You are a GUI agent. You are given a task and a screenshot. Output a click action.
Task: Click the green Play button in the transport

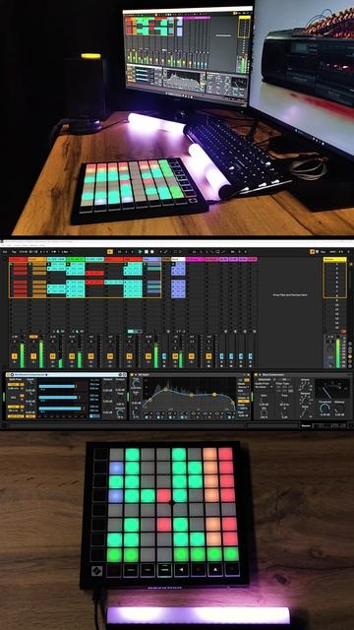[x=140, y=252]
